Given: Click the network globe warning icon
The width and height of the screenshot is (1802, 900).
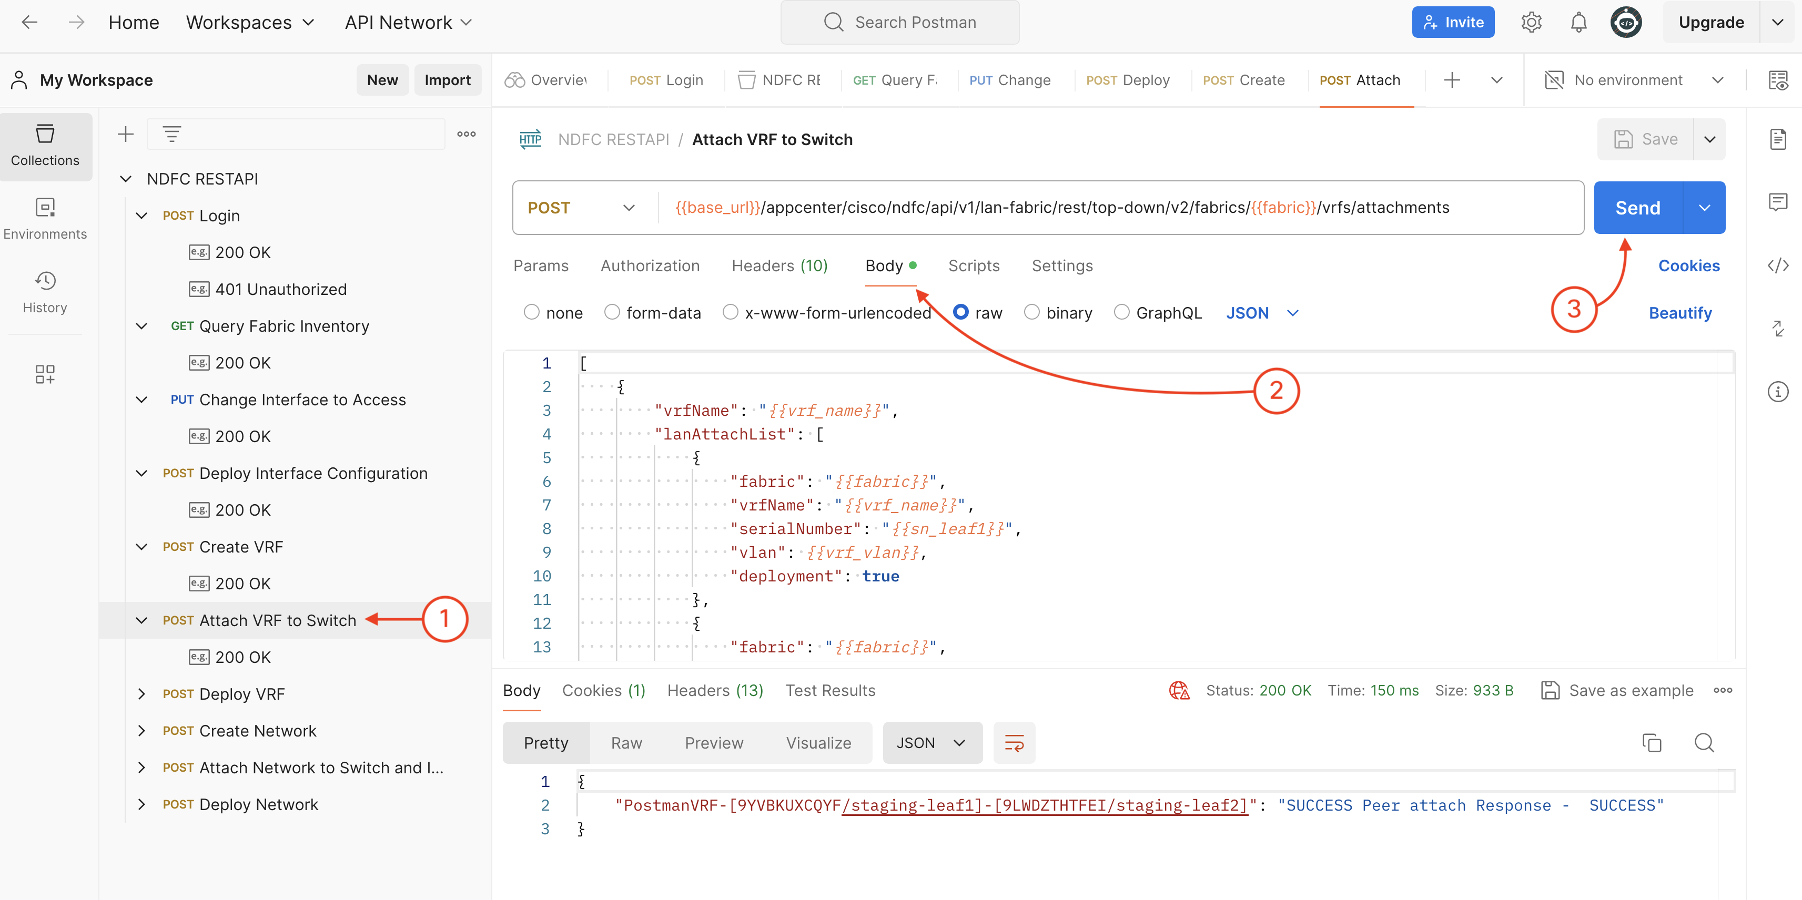Looking at the screenshot, I should (1179, 690).
